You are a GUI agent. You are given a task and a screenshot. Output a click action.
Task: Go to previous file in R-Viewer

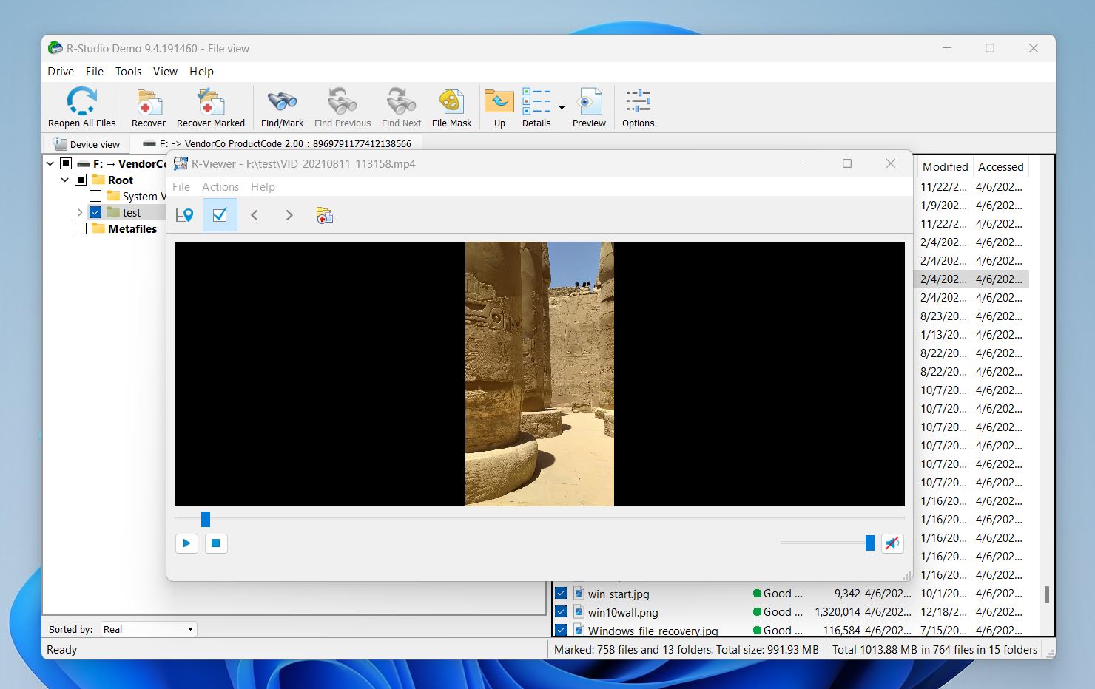pos(255,215)
